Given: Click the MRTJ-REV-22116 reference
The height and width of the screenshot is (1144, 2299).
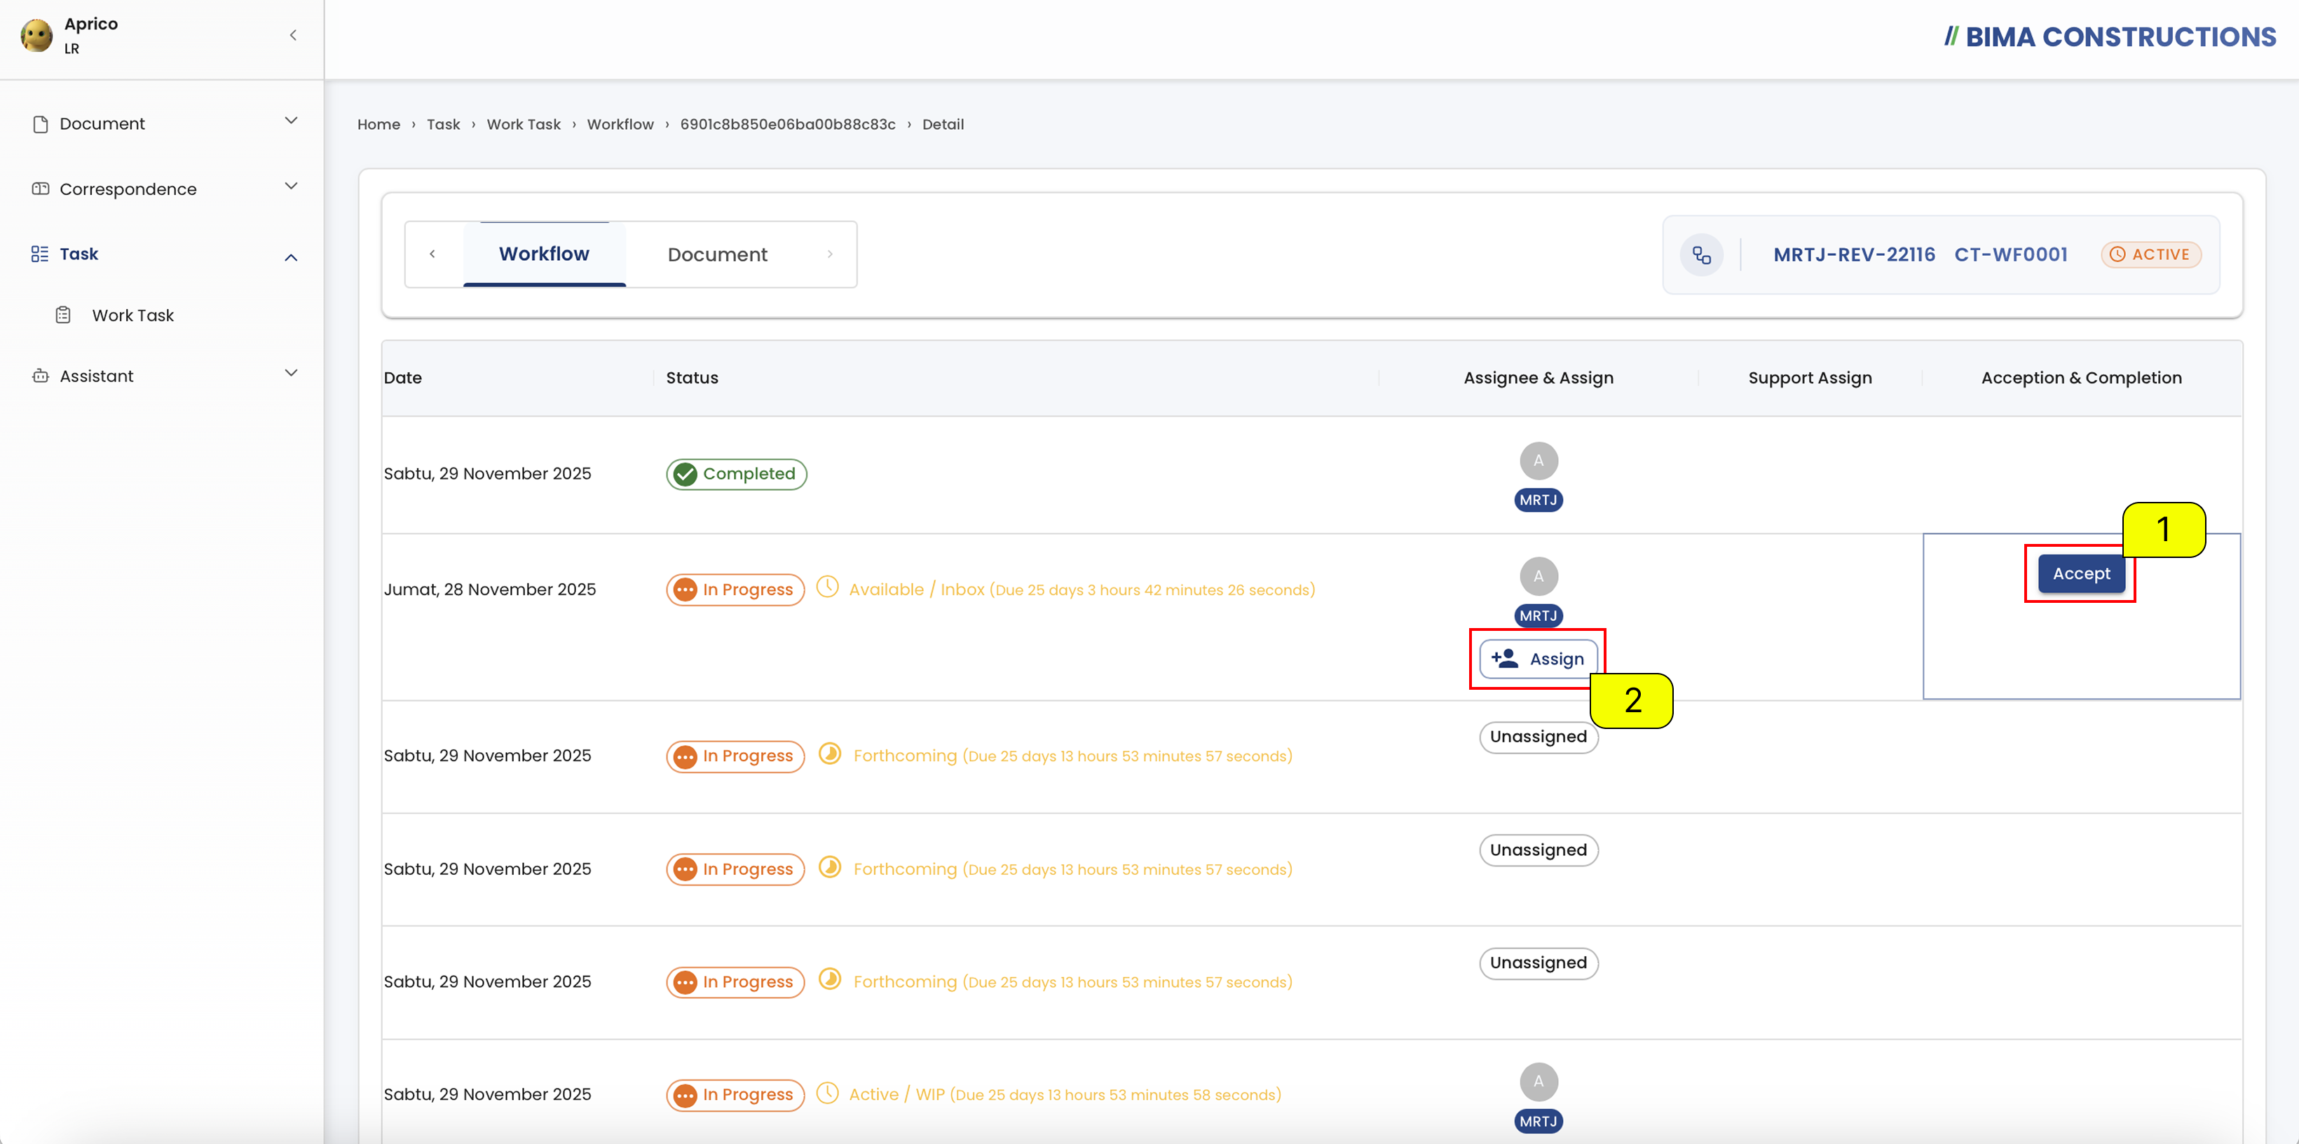Looking at the screenshot, I should pos(1855,254).
